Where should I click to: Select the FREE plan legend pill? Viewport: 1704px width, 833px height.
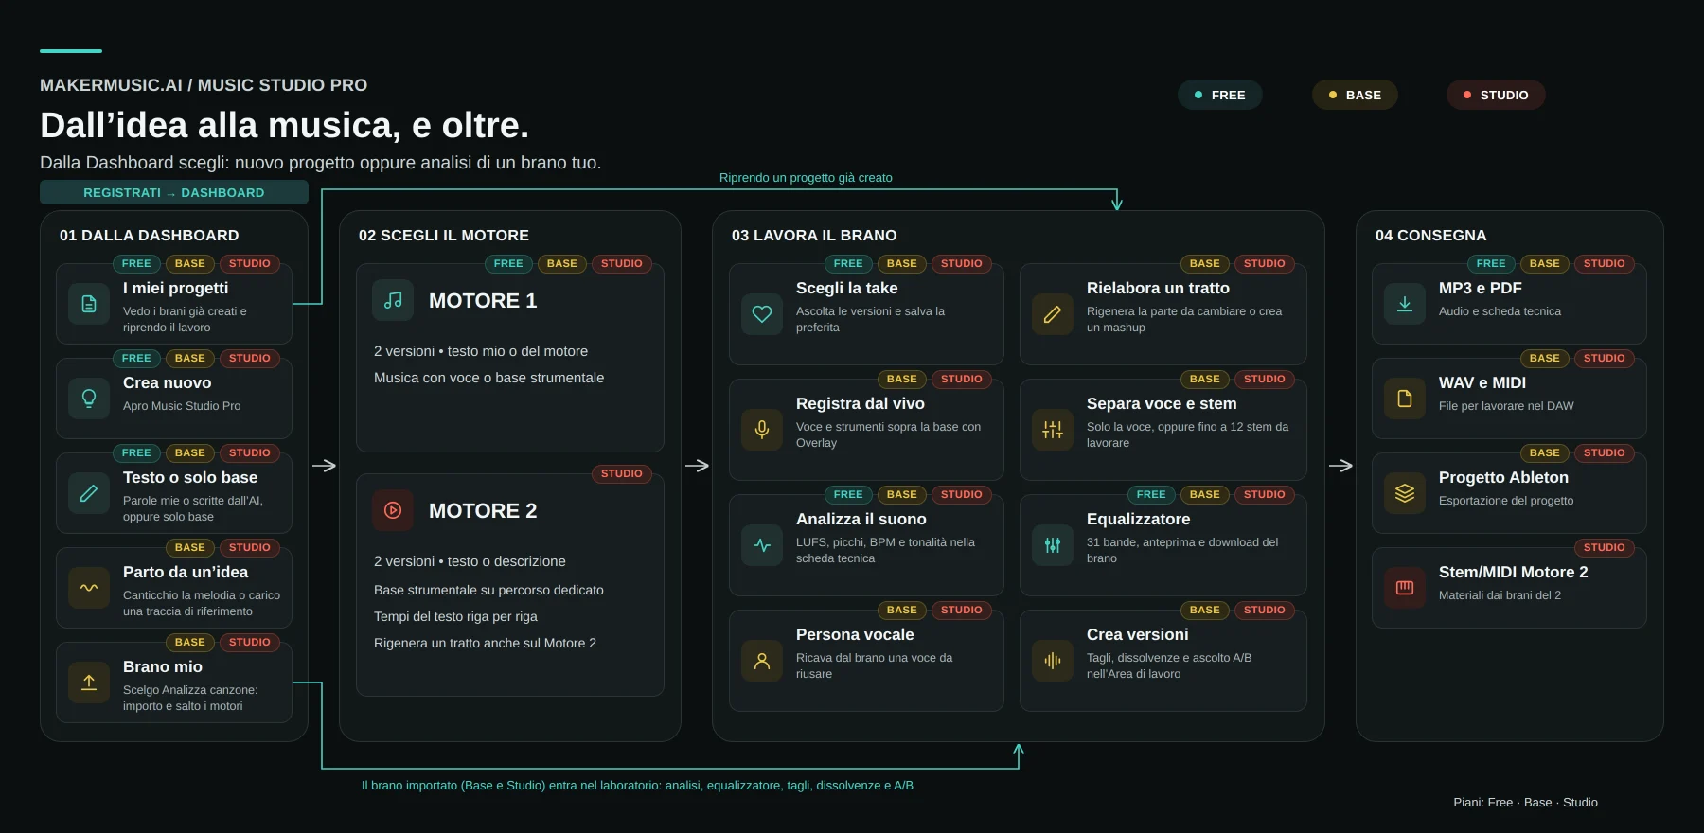pyautogui.click(x=1219, y=95)
